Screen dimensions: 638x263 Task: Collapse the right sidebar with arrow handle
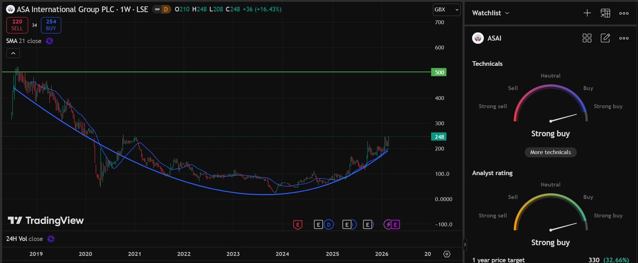(x=465, y=245)
